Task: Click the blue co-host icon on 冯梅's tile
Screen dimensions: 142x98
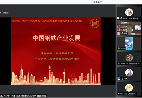Action: [x=119, y=78]
